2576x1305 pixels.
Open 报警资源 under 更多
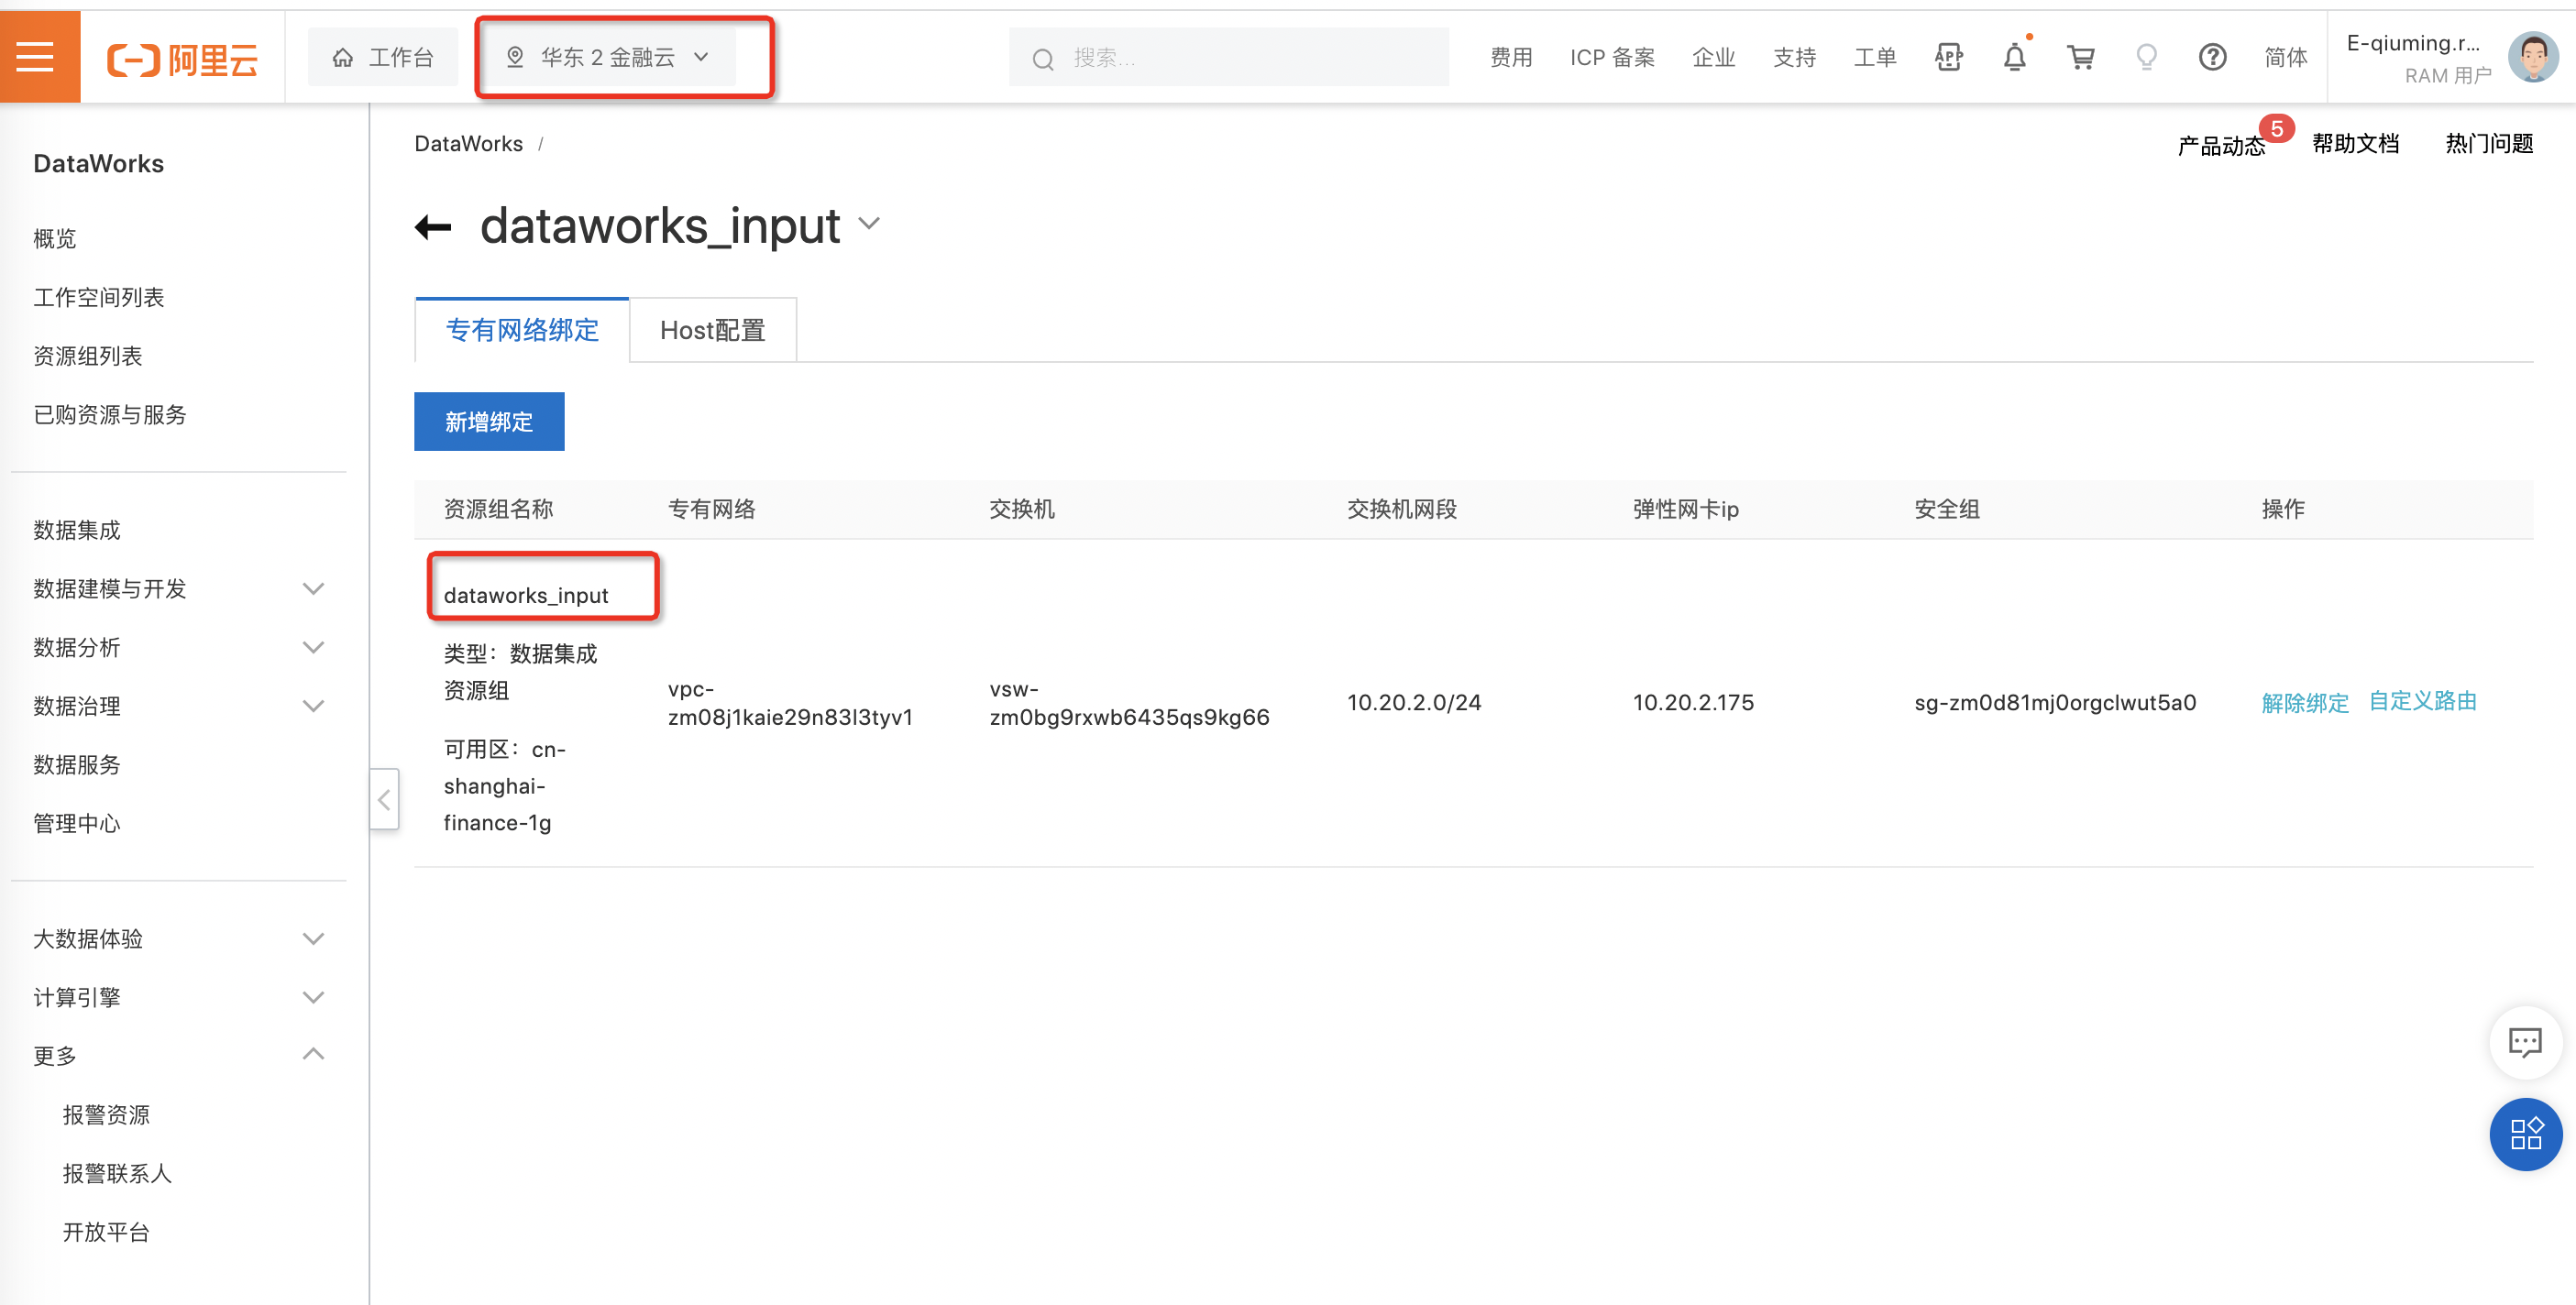[106, 1114]
